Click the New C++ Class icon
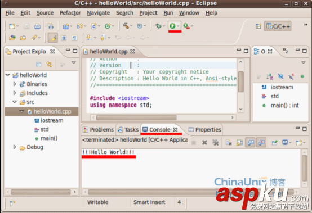Viewport: 312px width, 213px height. tap(93, 26)
